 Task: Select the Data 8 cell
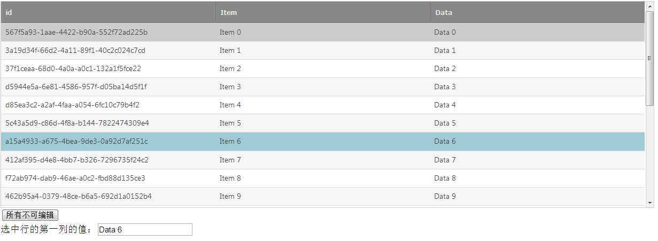click(x=538, y=178)
